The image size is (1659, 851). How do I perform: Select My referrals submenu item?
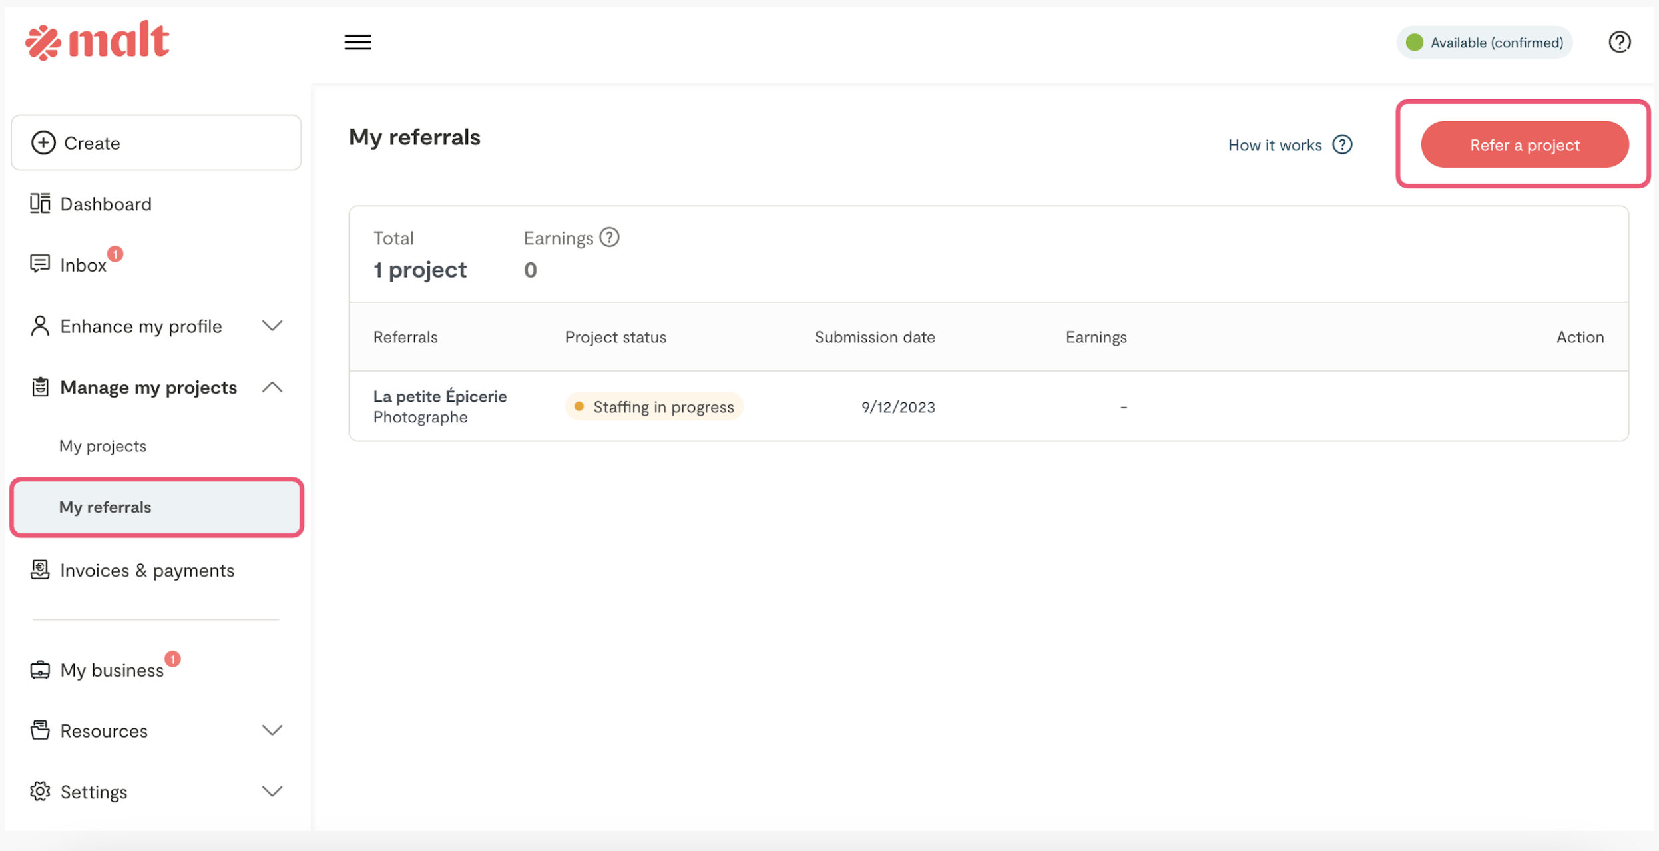(105, 507)
